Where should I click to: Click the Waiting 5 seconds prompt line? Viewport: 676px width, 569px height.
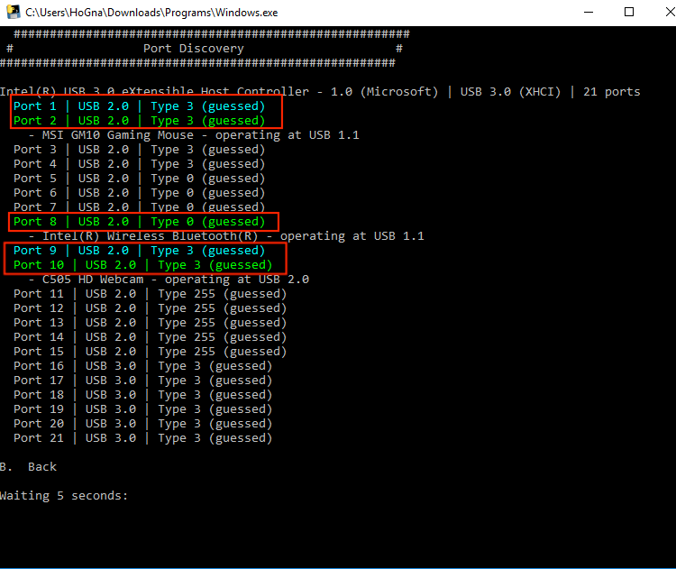pos(64,496)
